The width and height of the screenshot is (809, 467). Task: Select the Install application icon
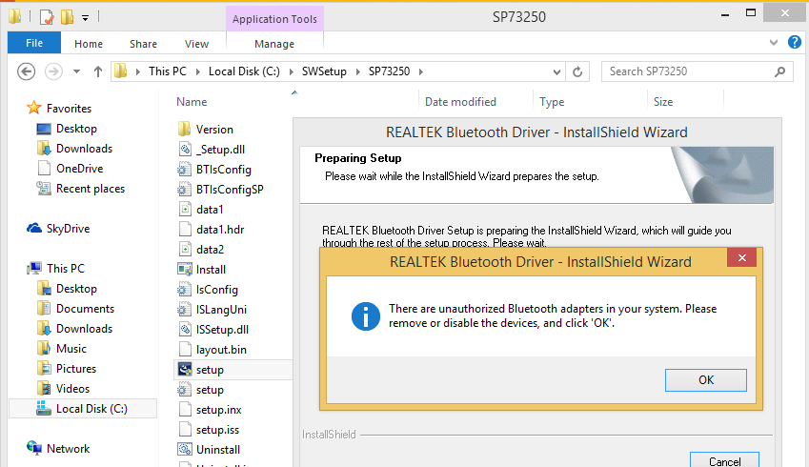(x=184, y=270)
